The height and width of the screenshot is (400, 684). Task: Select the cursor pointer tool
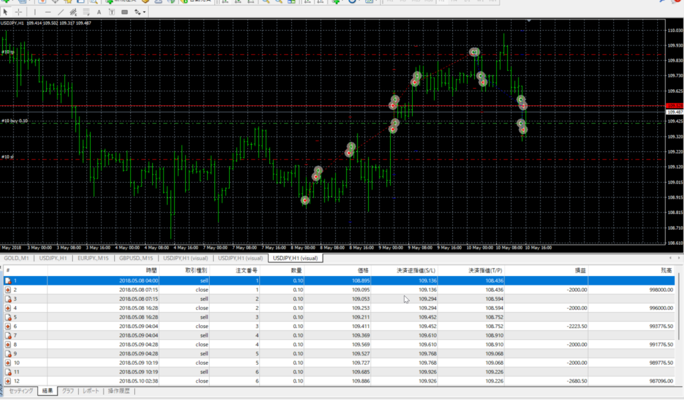[5, 12]
